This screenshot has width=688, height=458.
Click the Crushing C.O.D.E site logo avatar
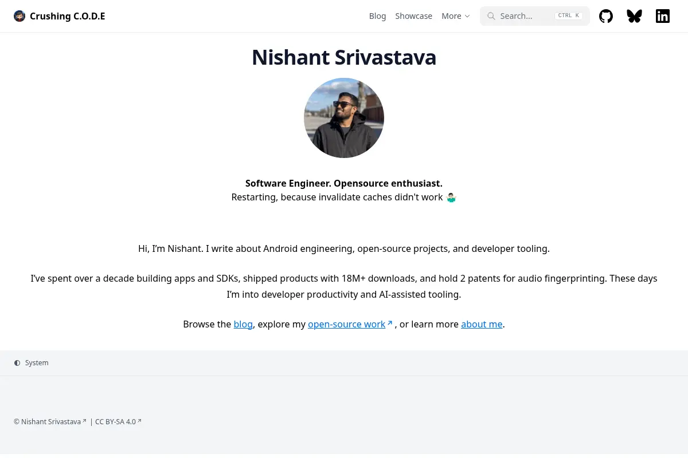tap(19, 16)
